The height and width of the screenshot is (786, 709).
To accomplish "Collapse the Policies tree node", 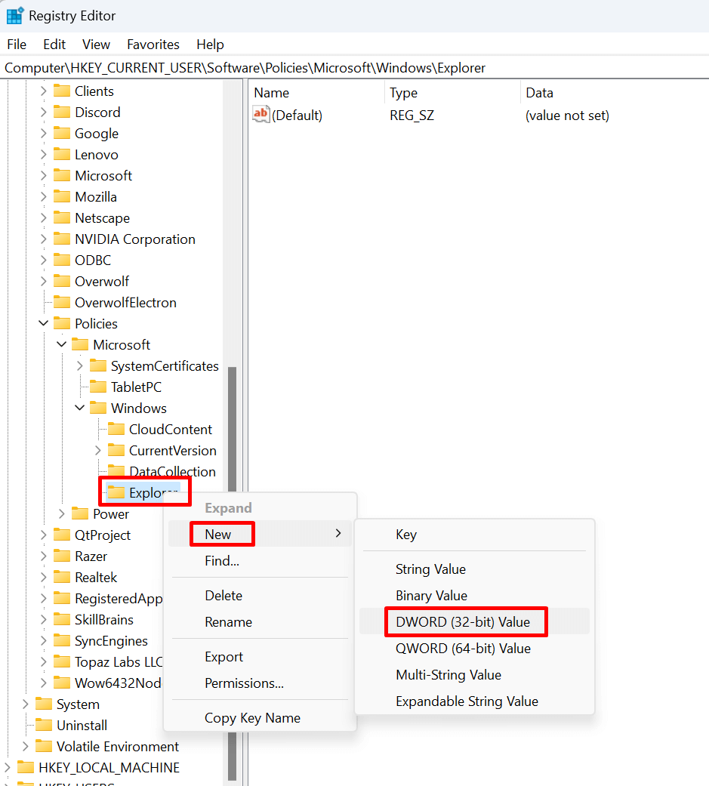I will (x=44, y=323).
